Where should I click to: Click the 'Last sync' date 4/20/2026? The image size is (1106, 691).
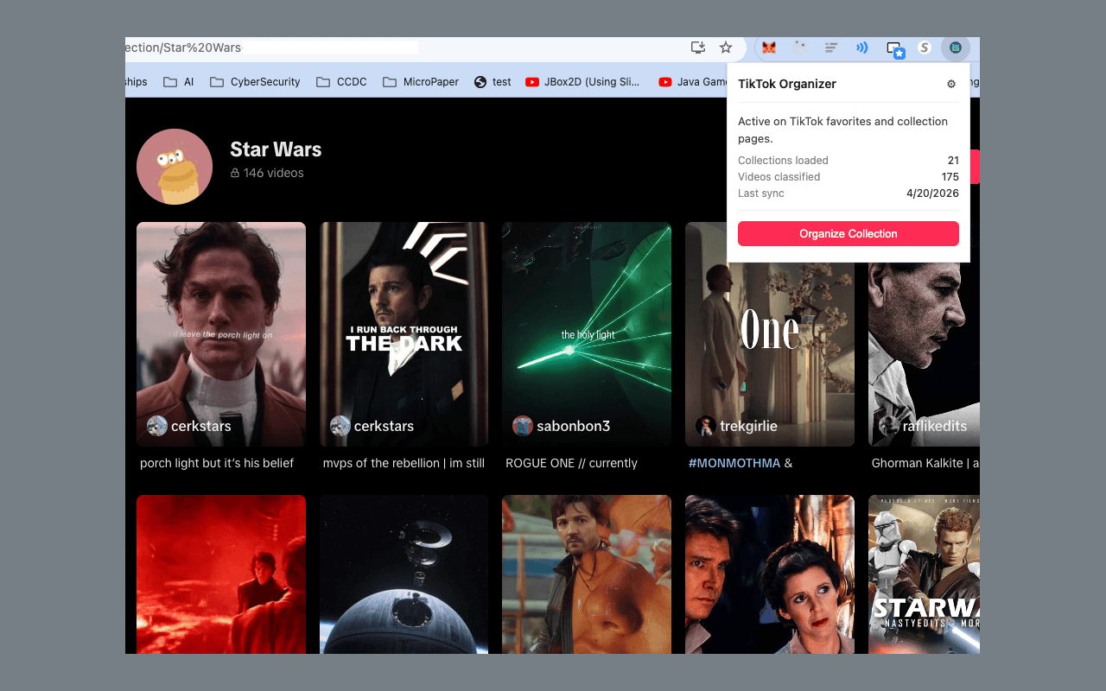tap(932, 193)
